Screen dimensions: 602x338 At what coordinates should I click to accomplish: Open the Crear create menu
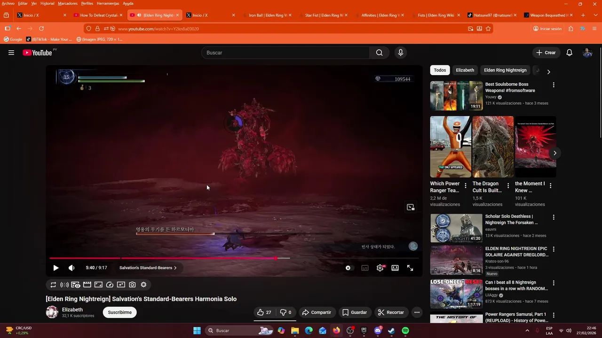[x=546, y=53]
